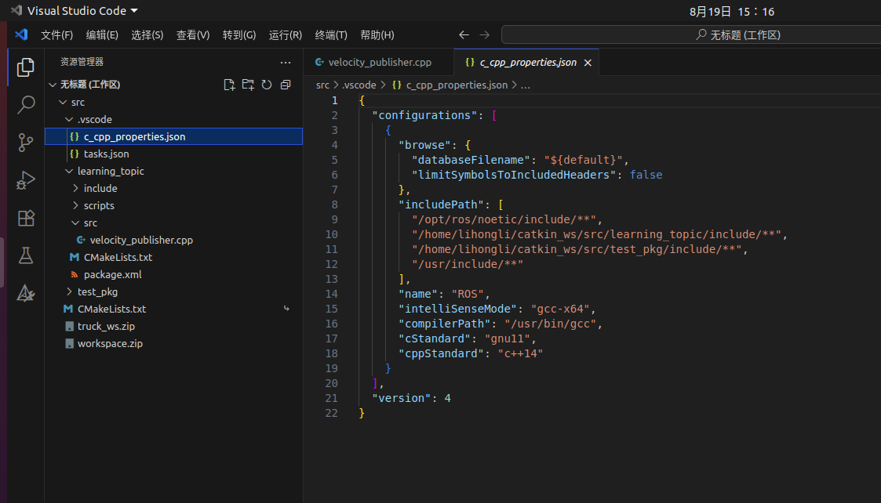881x503 pixels.
Task: Click the 资源管理器 panel title
Action: click(82, 62)
